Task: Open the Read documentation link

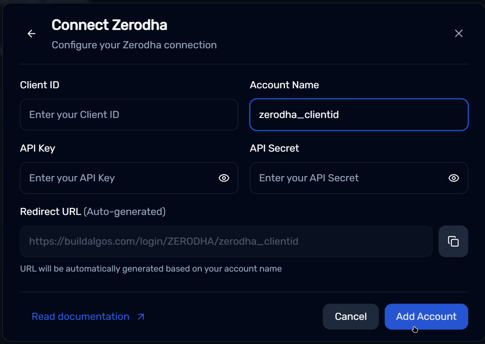Action: point(80,317)
